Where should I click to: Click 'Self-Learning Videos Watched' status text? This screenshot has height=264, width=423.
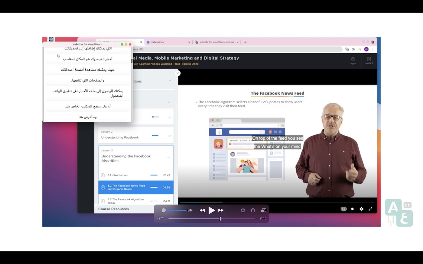153,64
